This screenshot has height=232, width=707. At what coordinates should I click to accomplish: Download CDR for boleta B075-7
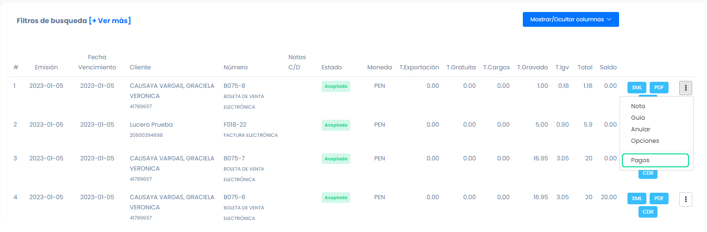pos(648,174)
